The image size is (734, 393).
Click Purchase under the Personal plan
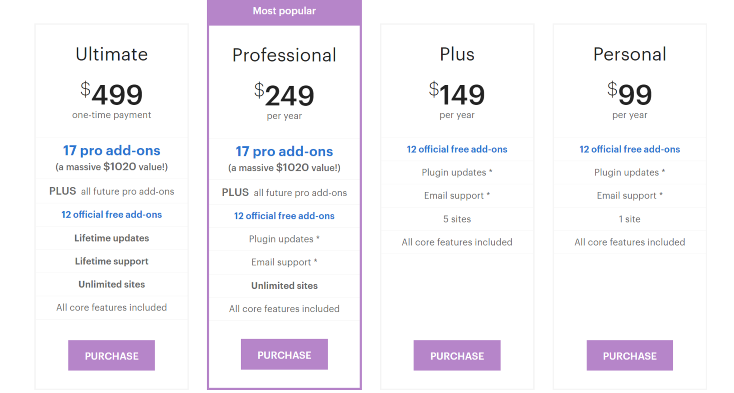coord(629,355)
